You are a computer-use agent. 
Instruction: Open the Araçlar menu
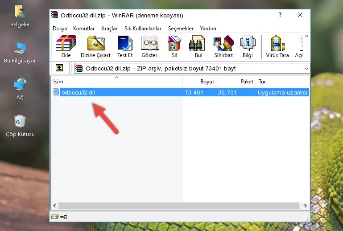[x=109, y=29]
